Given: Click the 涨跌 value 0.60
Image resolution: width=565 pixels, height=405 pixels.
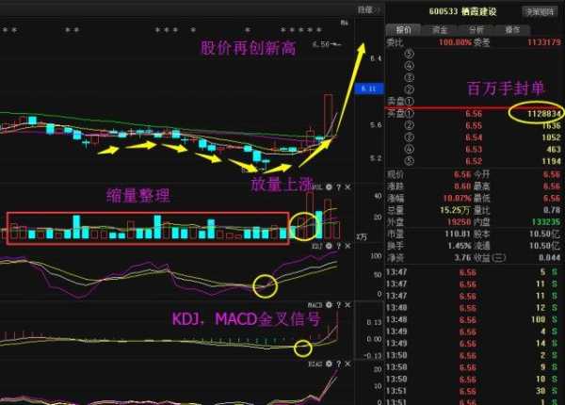Looking at the screenshot, I should click(x=462, y=186).
